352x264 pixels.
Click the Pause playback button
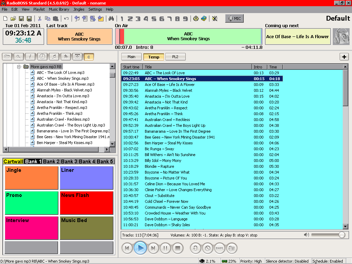[165, 248]
